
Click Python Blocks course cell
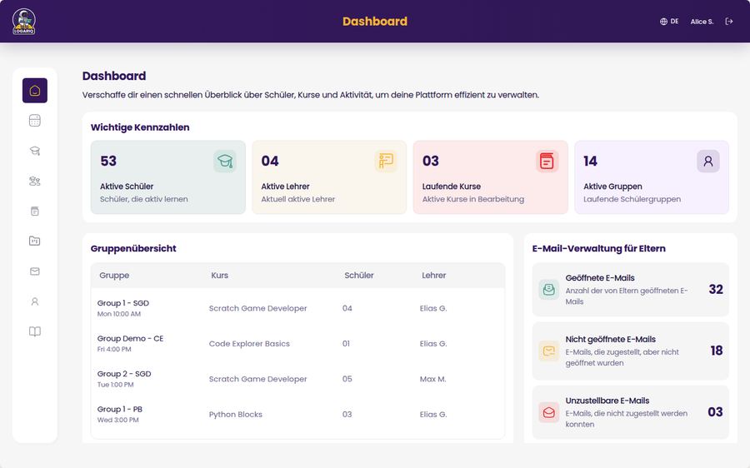pos(235,415)
